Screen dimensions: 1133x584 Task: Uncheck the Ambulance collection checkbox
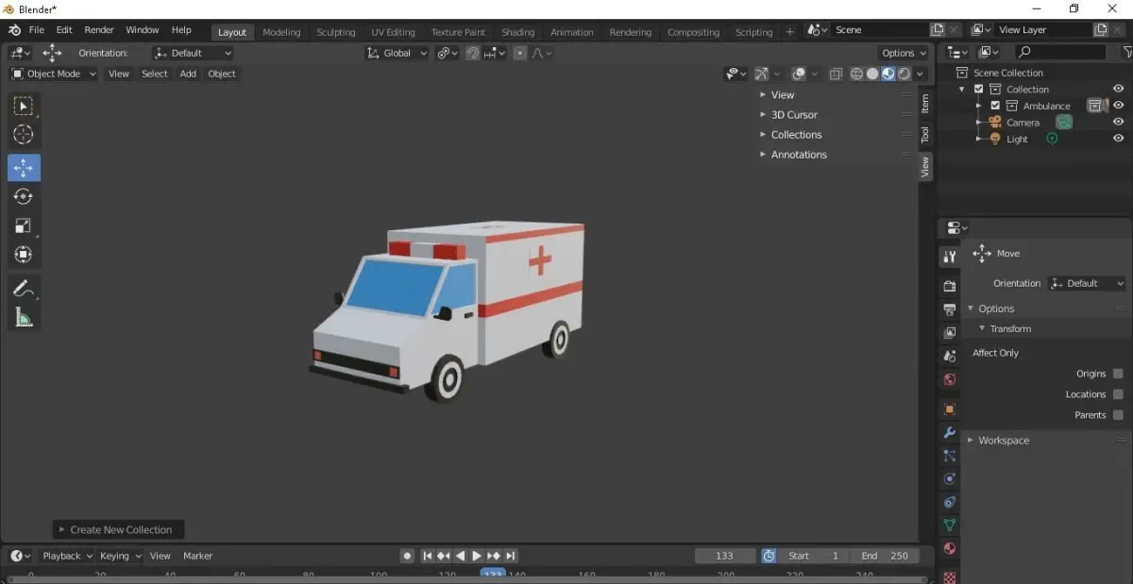[x=995, y=106]
